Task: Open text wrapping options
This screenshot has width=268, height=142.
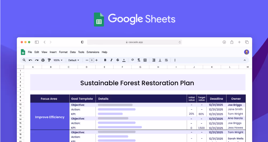Action: (x=166, y=60)
